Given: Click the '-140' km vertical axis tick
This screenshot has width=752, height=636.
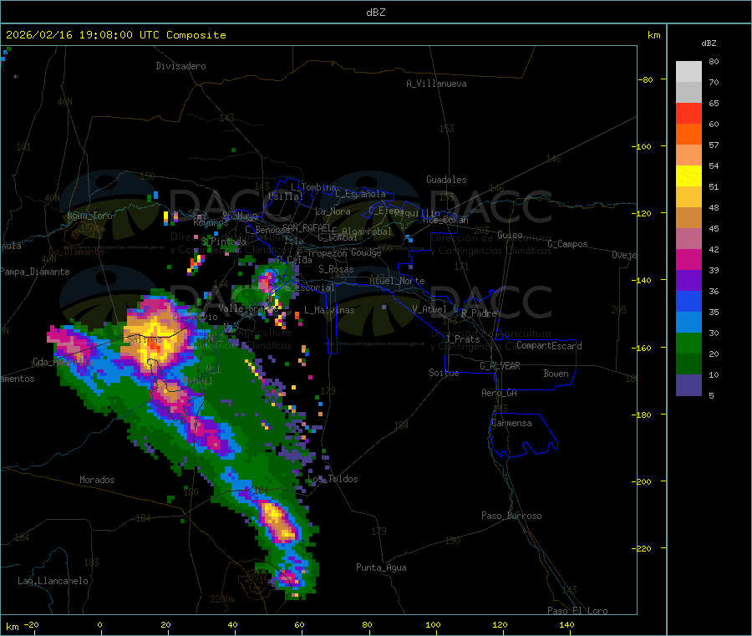Looking at the screenshot, I should click(x=643, y=280).
